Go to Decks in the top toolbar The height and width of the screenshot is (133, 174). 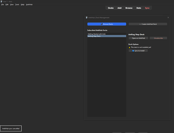(111, 8)
